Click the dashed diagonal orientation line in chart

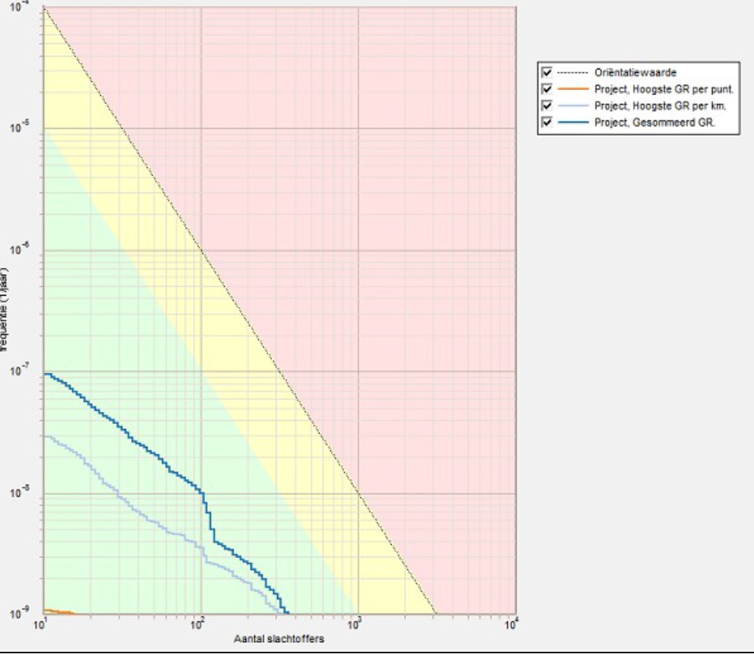click(x=280, y=372)
